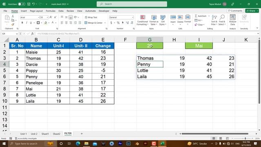Switch to the Formulas tab
Image resolution: width=261 pixels, height=147 pixels.
51,11
